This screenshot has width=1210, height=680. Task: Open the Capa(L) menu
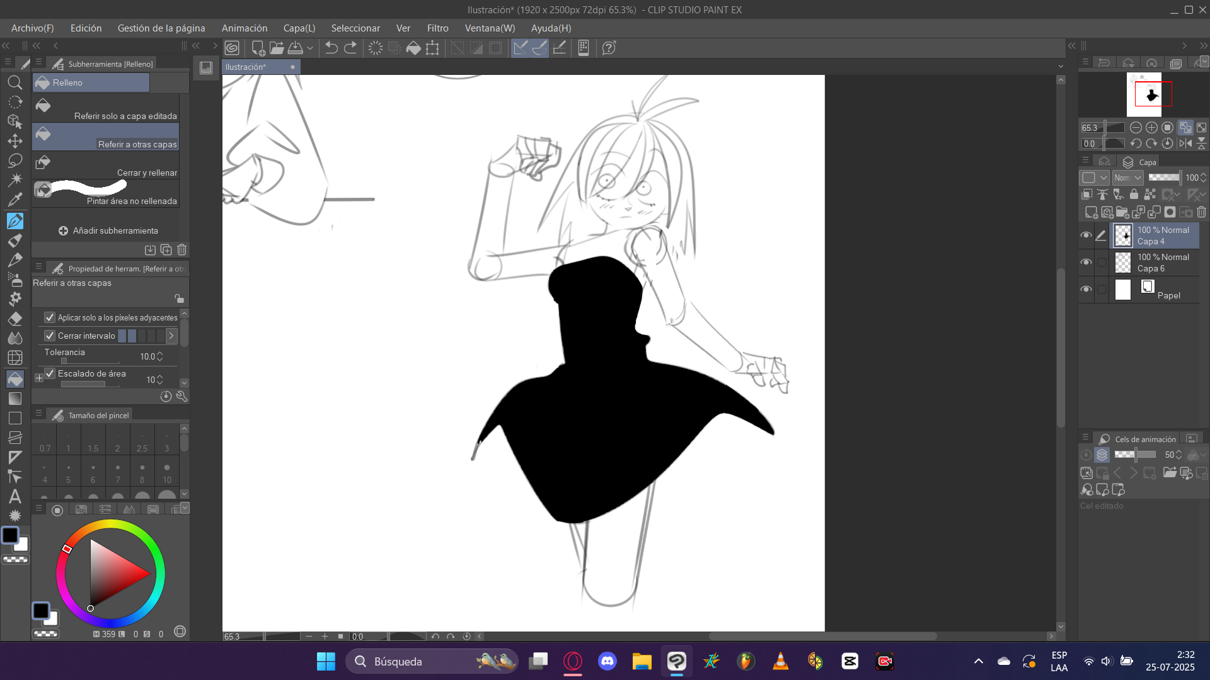click(x=299, y=28)
